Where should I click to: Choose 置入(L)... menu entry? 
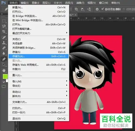click(x=39, y=75)
